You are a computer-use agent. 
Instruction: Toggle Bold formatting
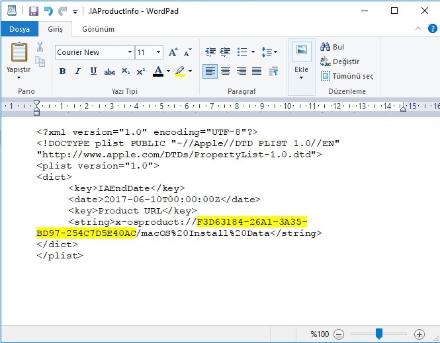tap(62, 71)
